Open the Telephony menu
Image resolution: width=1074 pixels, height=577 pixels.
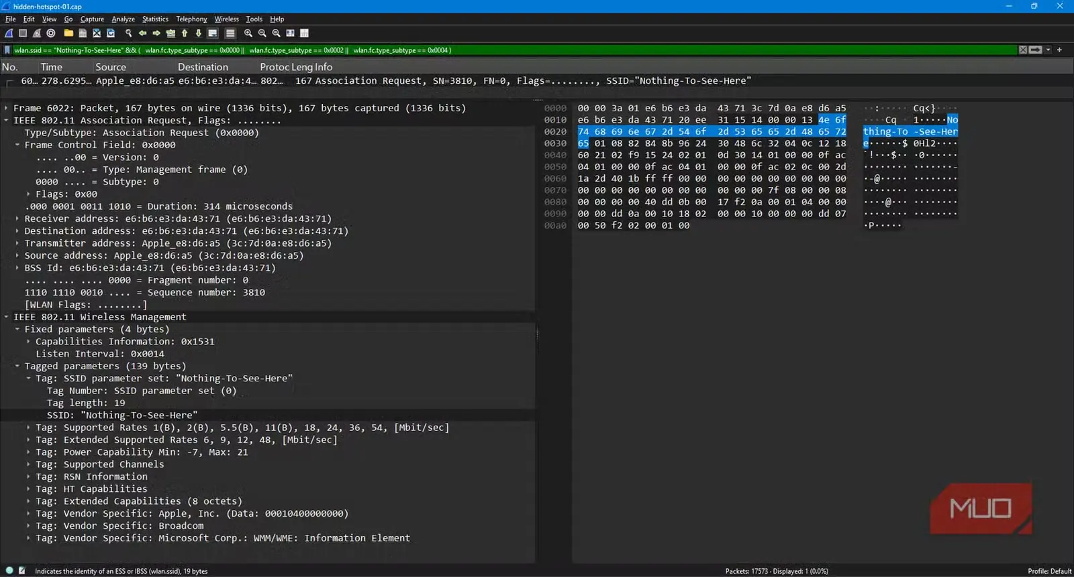(x=191, y=19)
